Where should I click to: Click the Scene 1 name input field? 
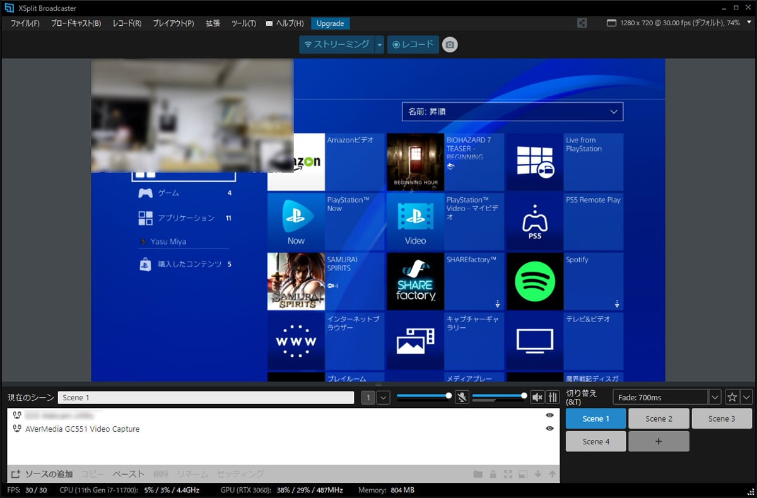click(206, 398)
